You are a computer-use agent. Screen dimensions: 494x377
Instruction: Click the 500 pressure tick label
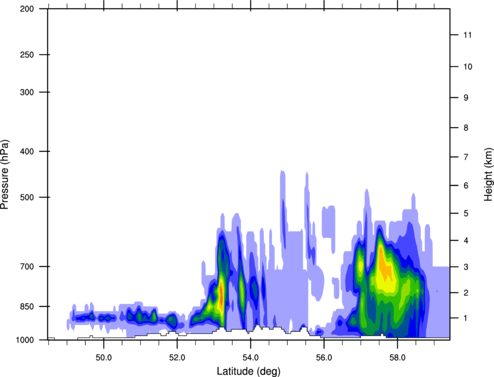[27, 197]
